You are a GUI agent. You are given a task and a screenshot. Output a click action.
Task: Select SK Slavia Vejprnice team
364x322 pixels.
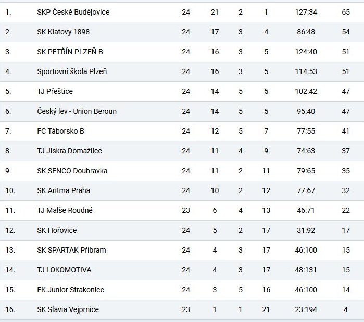pos(68,309)
